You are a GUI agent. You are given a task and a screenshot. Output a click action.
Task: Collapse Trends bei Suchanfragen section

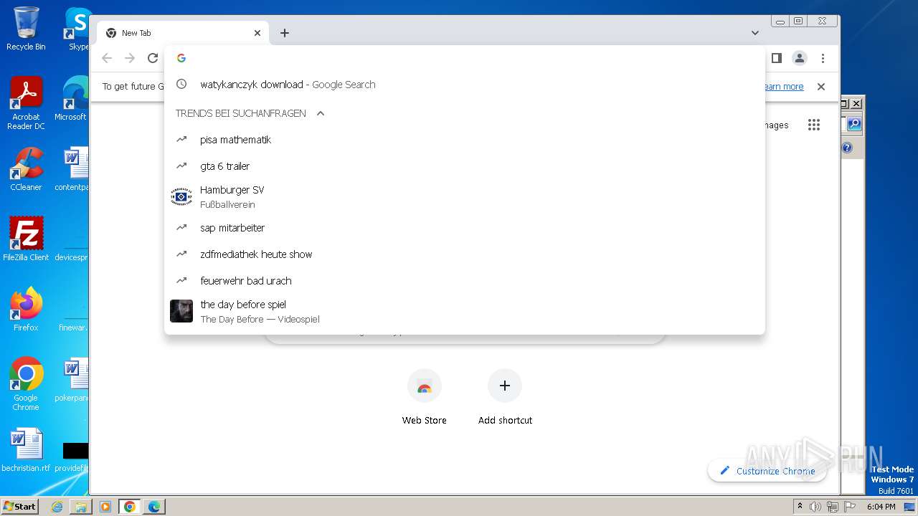pos(321,113)
